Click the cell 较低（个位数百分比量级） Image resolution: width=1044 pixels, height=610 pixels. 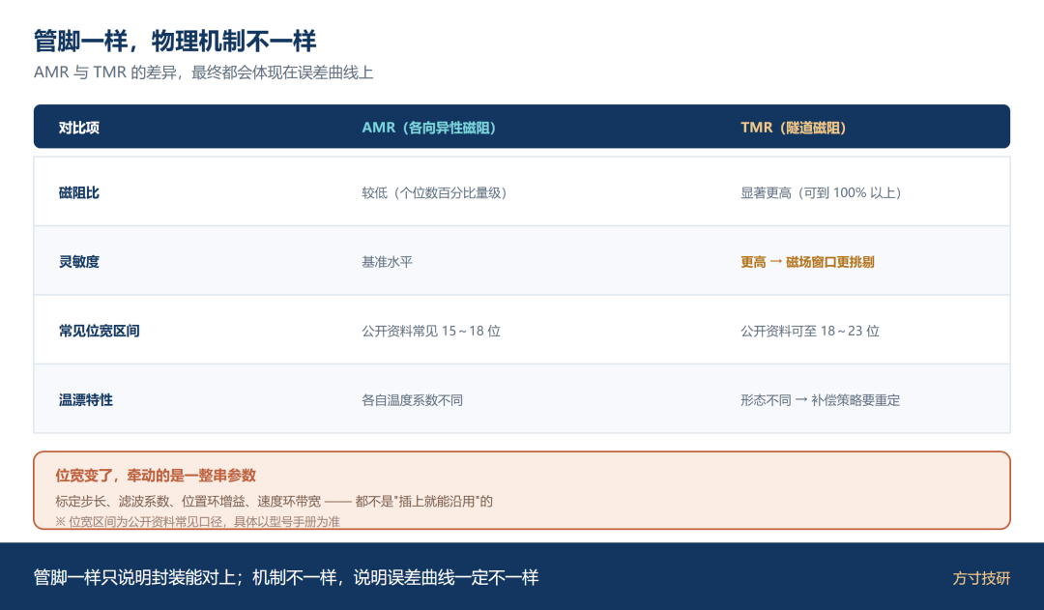[435, 193]
